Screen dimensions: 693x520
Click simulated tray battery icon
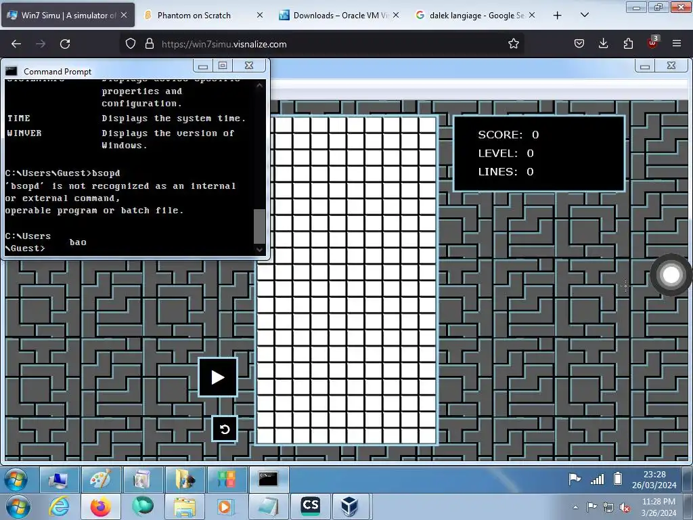point(618,479)
